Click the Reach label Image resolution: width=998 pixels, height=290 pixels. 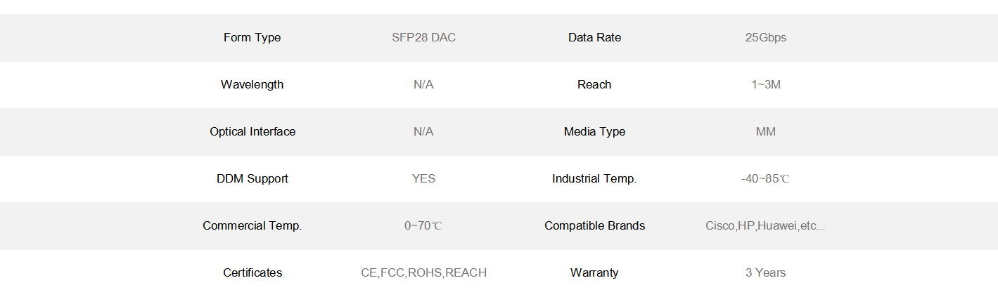(x=594, y=85)
